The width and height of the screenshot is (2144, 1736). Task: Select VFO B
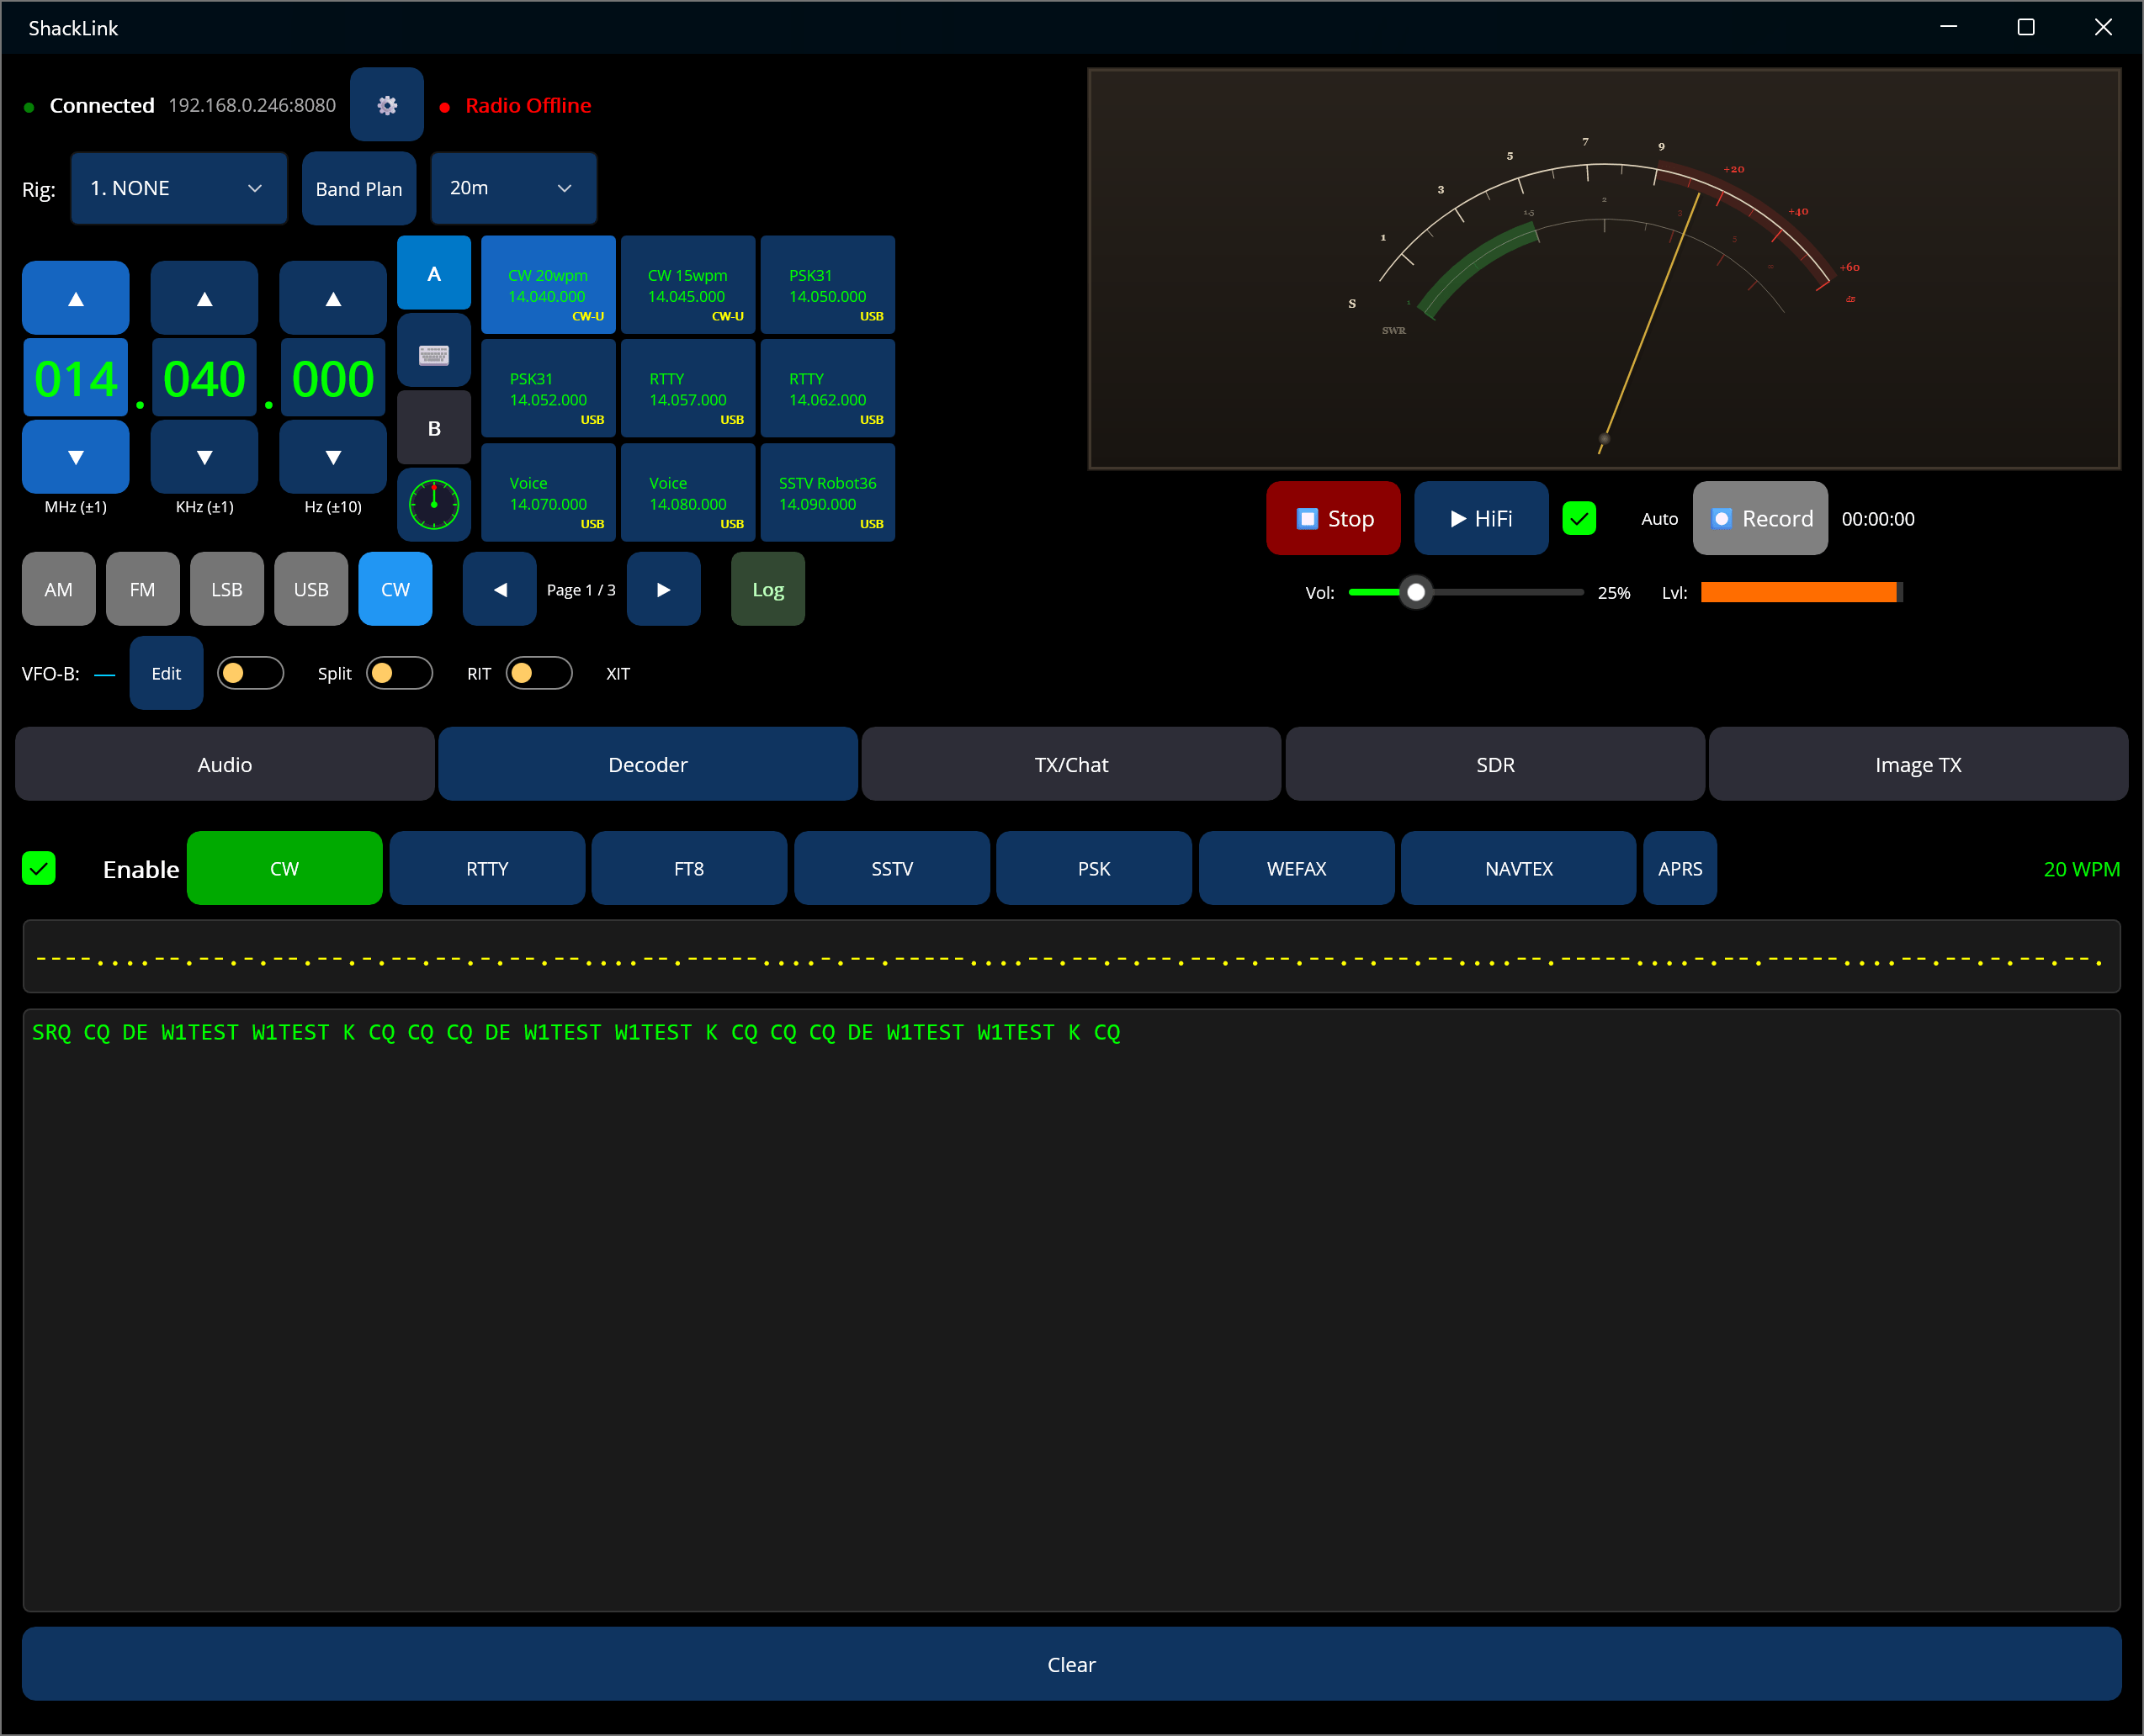433,428
